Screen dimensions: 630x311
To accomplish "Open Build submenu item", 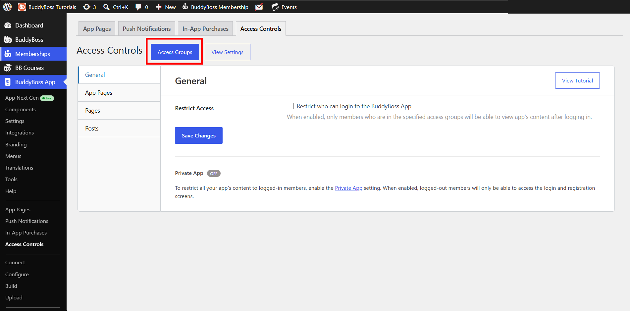I will 11,286.
